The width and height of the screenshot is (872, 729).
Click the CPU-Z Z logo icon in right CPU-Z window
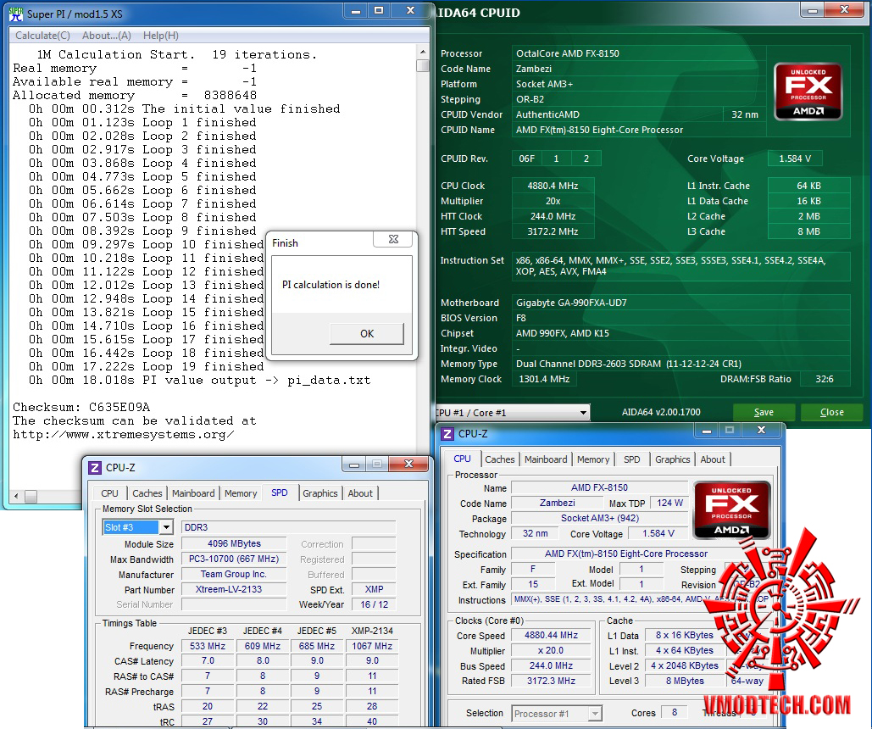[x=447, y=433]
